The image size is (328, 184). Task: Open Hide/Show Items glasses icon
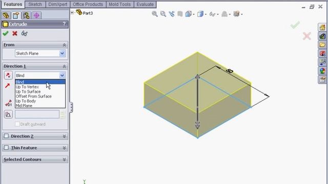tap(212, 14)
